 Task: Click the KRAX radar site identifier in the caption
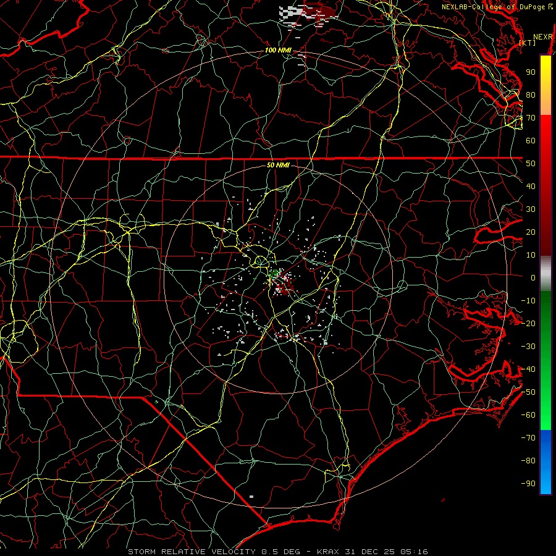(x=328, y=552)
